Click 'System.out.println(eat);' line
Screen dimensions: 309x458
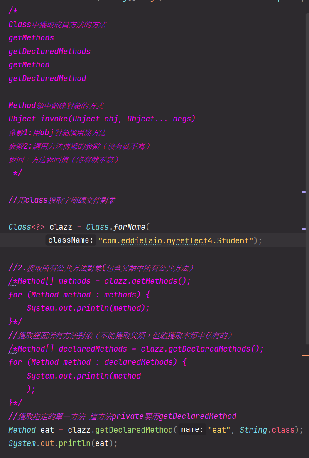pos(63,443)
